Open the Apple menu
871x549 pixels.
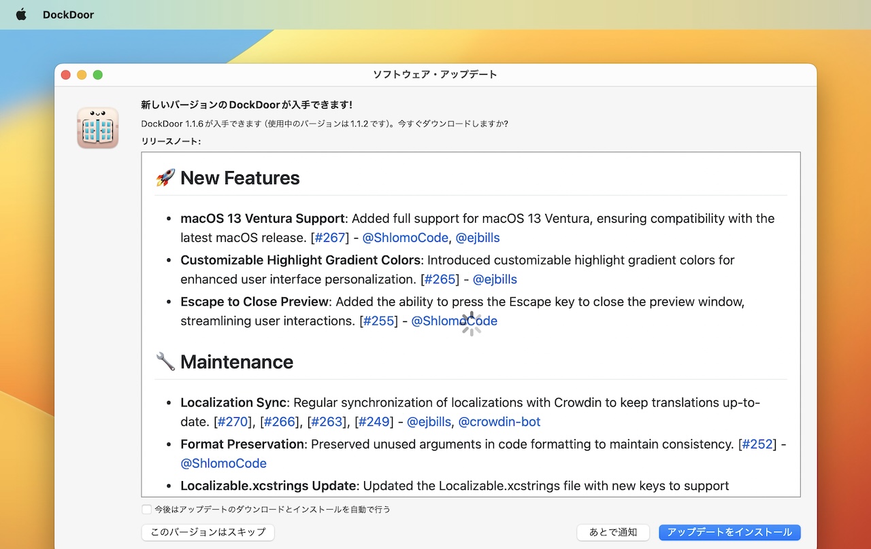(21, 14)
